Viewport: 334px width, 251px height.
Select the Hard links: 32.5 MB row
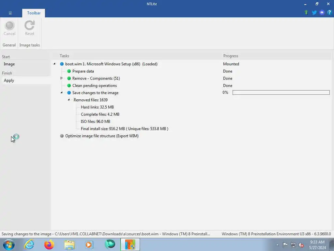97,107
